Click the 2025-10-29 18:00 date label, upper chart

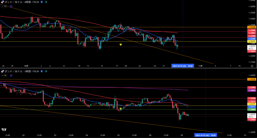point(182,66)
